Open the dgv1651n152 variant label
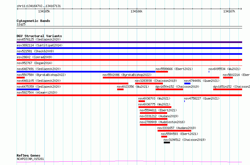This screenshot has height=165, width=250. [x=231, y=87]
